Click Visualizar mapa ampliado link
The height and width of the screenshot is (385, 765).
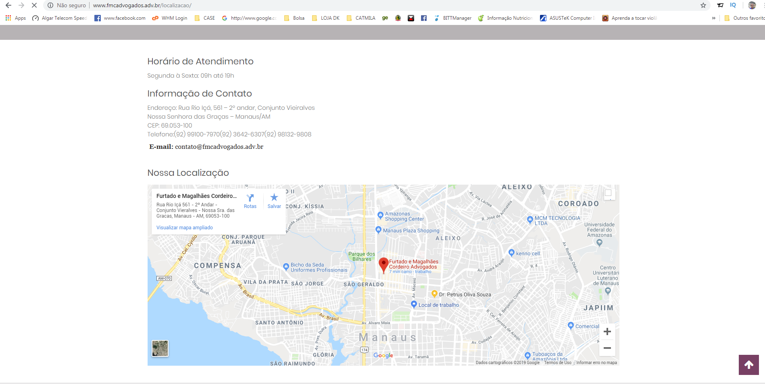click(184, 228)
